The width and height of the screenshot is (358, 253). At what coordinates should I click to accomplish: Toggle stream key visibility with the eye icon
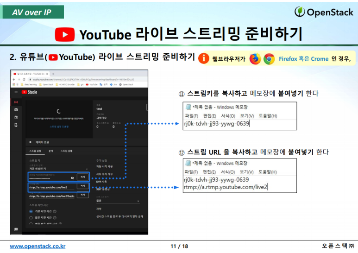[x=72, y=178]
